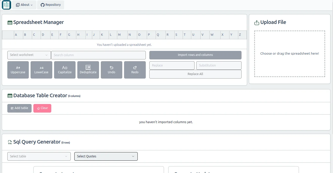Click the pink Clear button

tap(42, 108)
